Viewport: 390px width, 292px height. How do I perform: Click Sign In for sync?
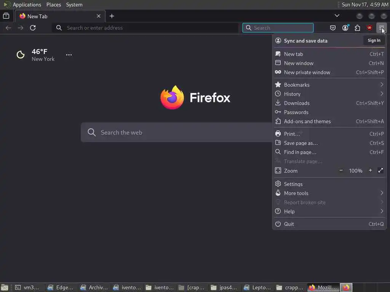tap(374, 40)
